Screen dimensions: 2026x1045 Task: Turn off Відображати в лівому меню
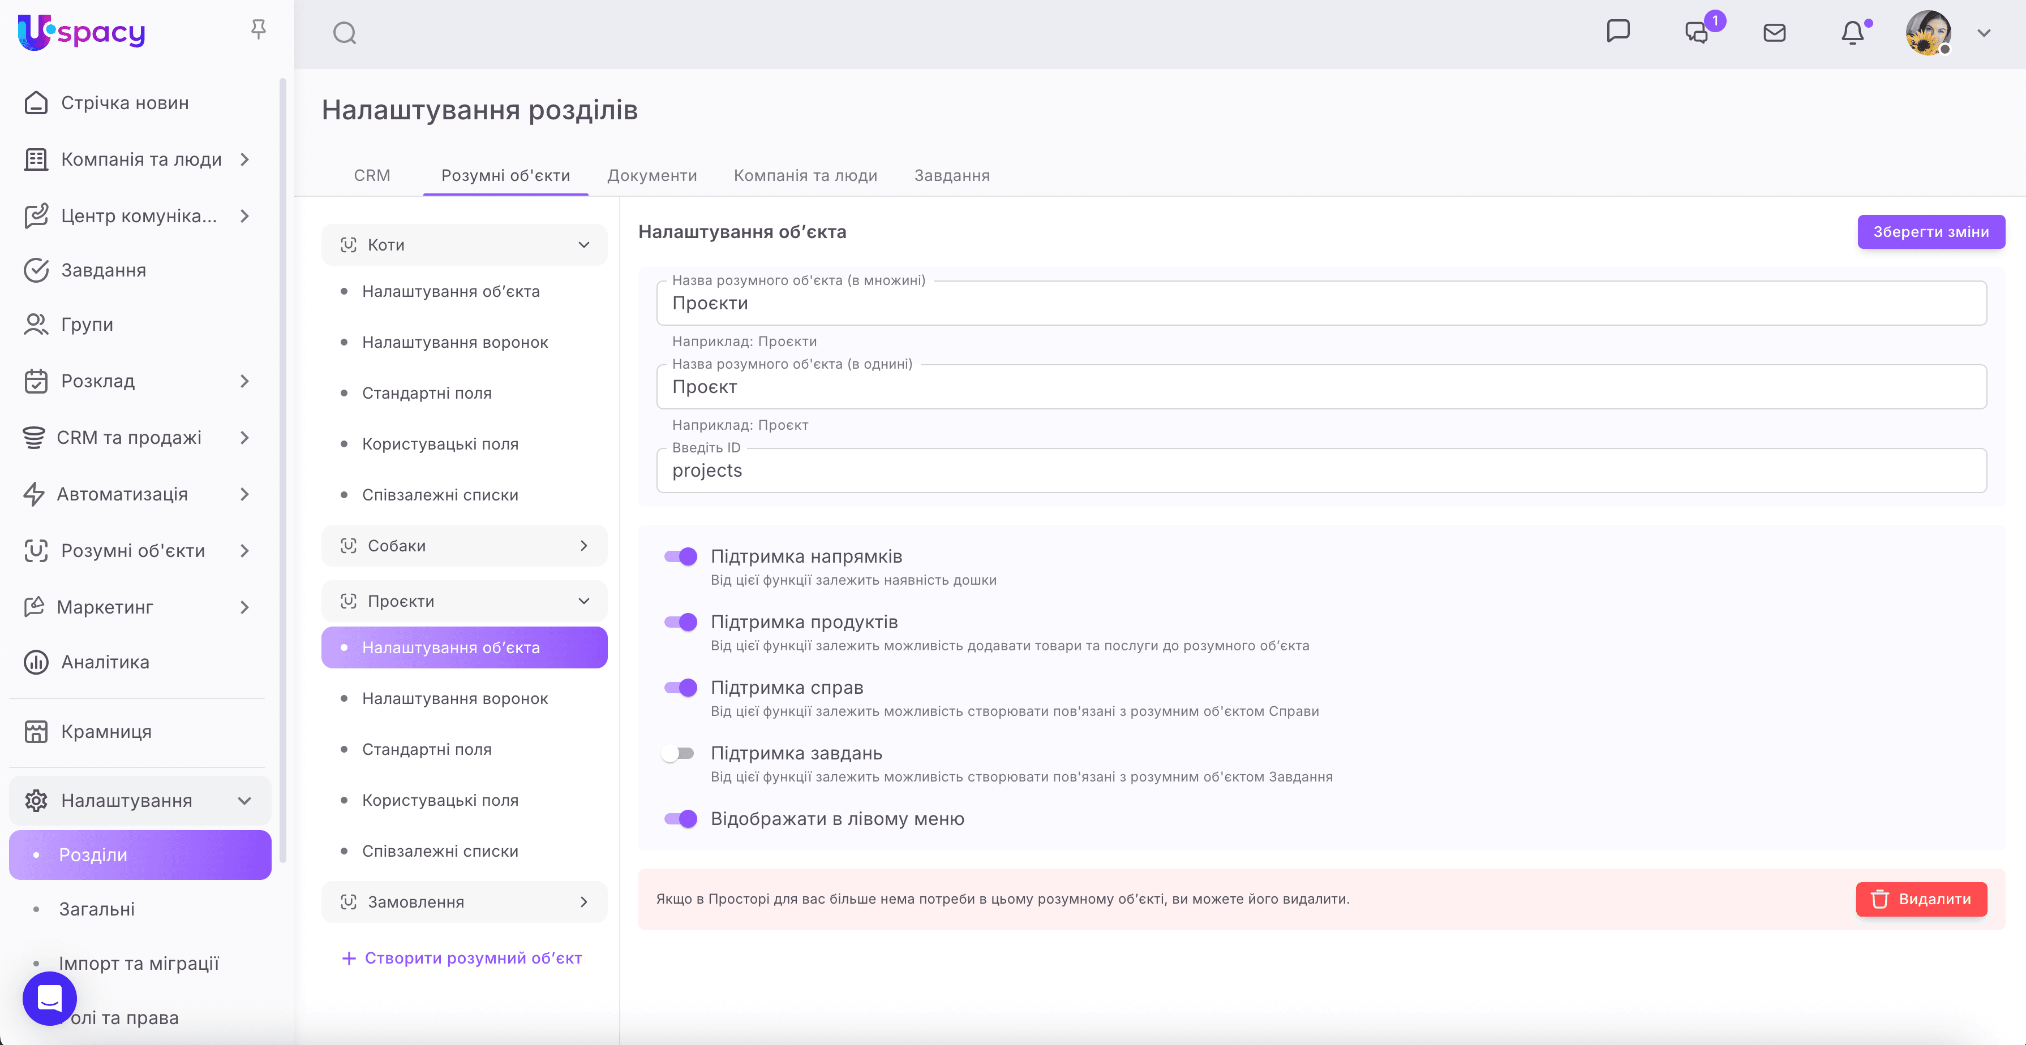(680, 819)
